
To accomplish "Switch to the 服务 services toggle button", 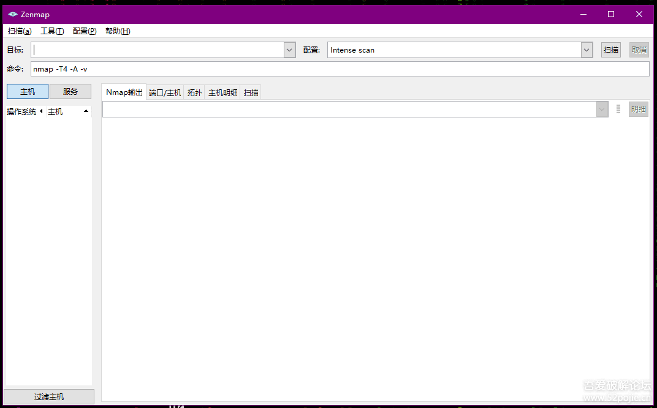I will click(x=70, y=92).
